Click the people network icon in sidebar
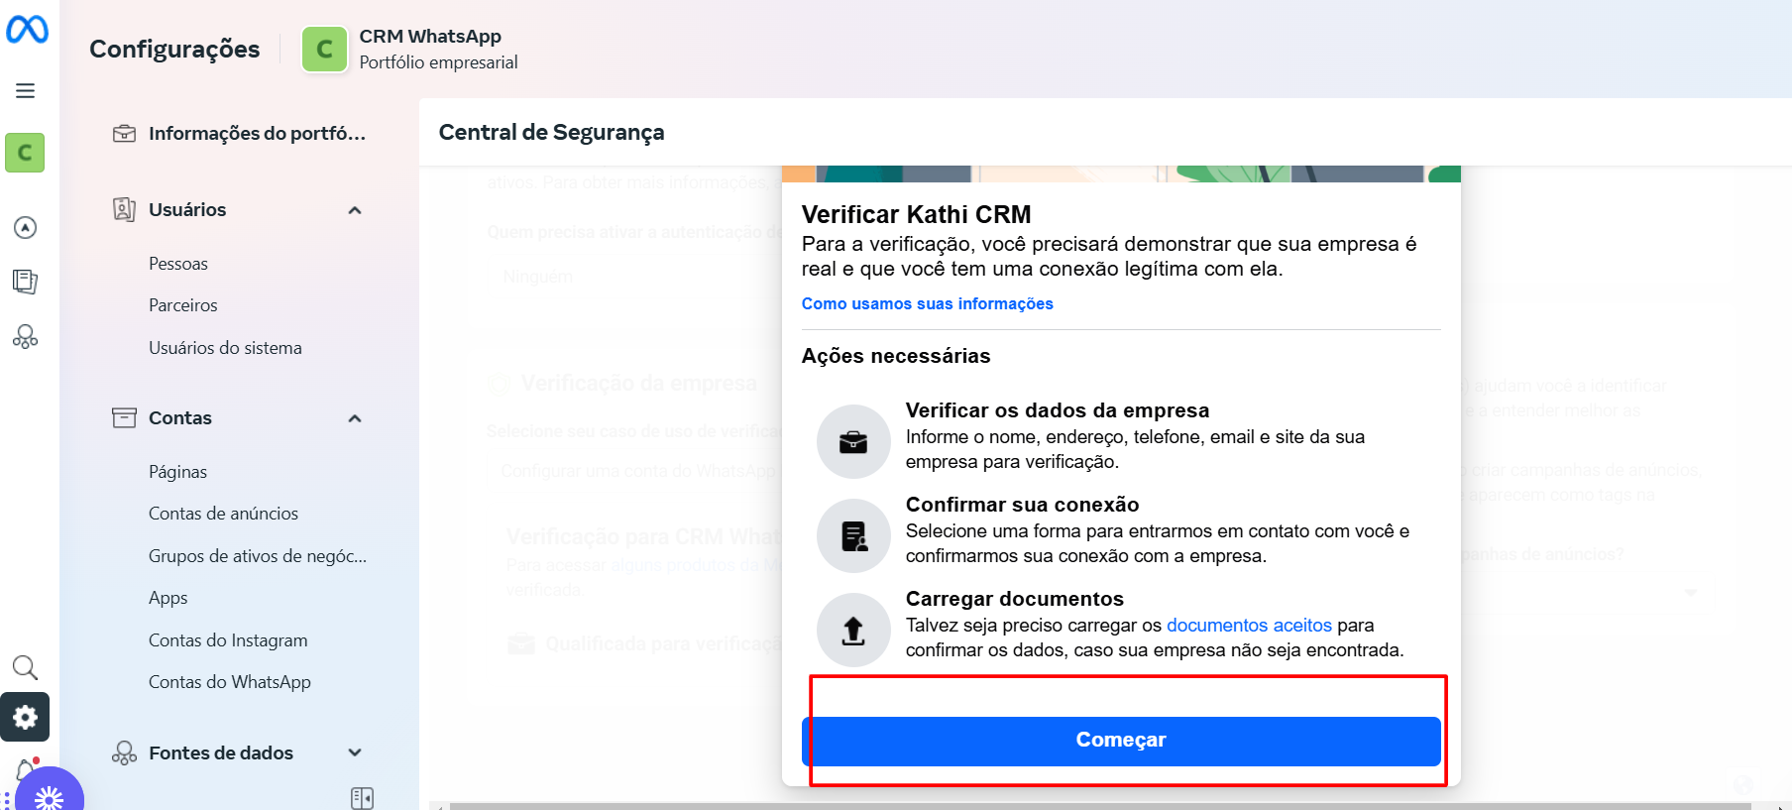Screen dimensions: 1792x810 coord(25,337)
